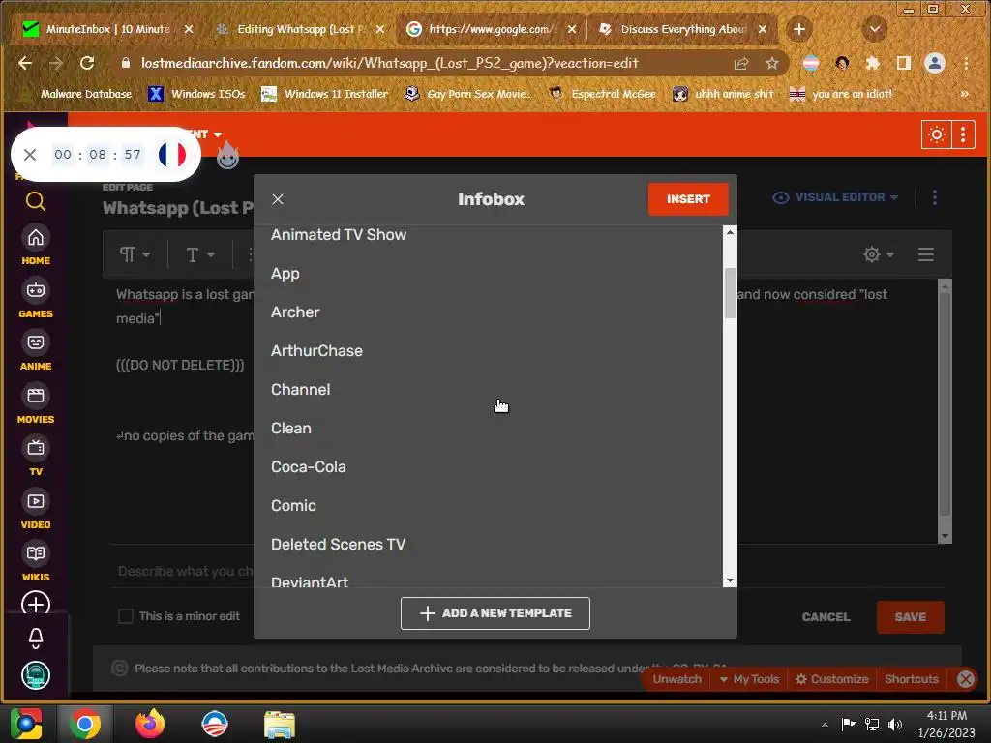This screenshot has height=743, width=991.
Task: Open editor more options three dots
Action: [x=934, y=197]
